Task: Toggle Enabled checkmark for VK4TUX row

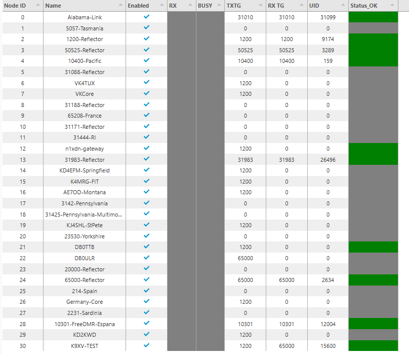Action: 146,83
